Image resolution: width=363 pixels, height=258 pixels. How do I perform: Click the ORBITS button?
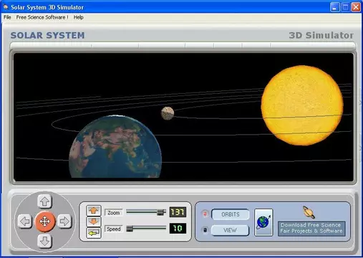pyautogui.click(x=231, y=214)
